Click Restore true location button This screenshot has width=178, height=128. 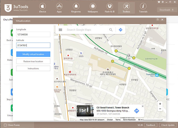(x=33, y=61)
